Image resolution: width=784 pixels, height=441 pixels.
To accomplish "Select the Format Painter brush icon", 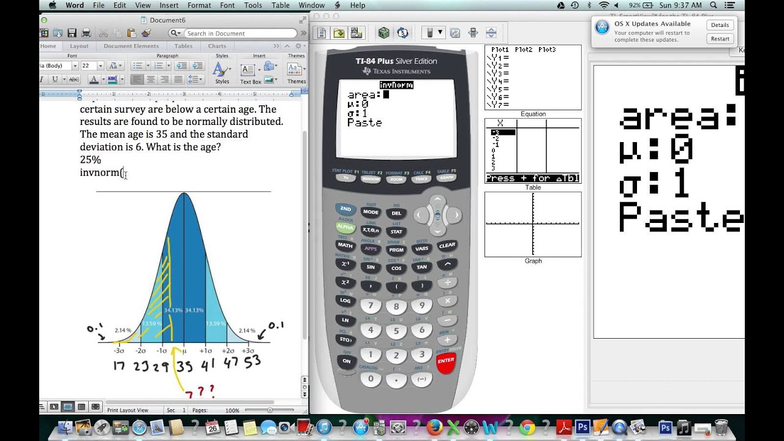I will [146, 33].
